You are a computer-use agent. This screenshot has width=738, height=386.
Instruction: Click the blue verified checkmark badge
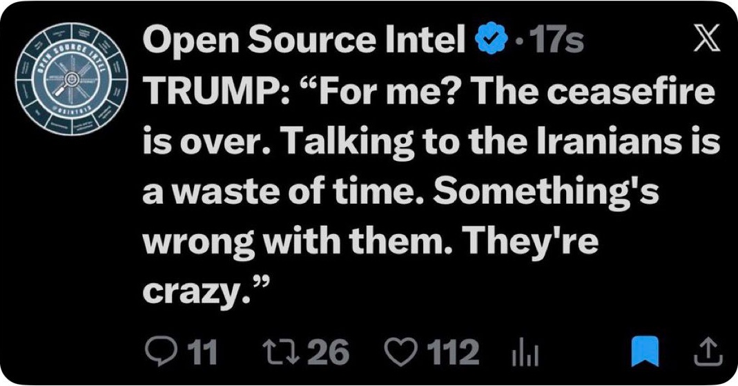(493, 40)
